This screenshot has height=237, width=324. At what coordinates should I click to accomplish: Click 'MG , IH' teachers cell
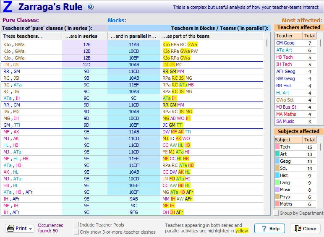(x=31, y=118)
